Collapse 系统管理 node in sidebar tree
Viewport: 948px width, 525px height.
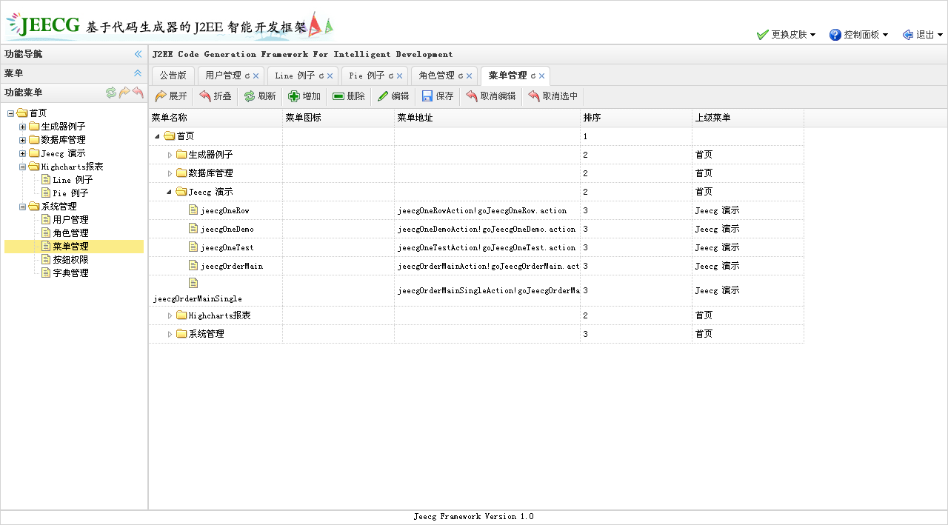(22, 207)
